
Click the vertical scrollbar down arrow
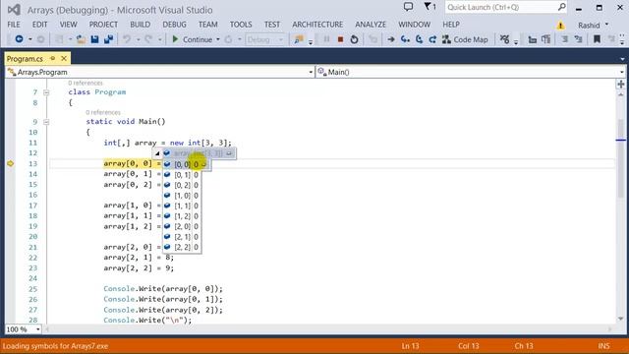620,319
